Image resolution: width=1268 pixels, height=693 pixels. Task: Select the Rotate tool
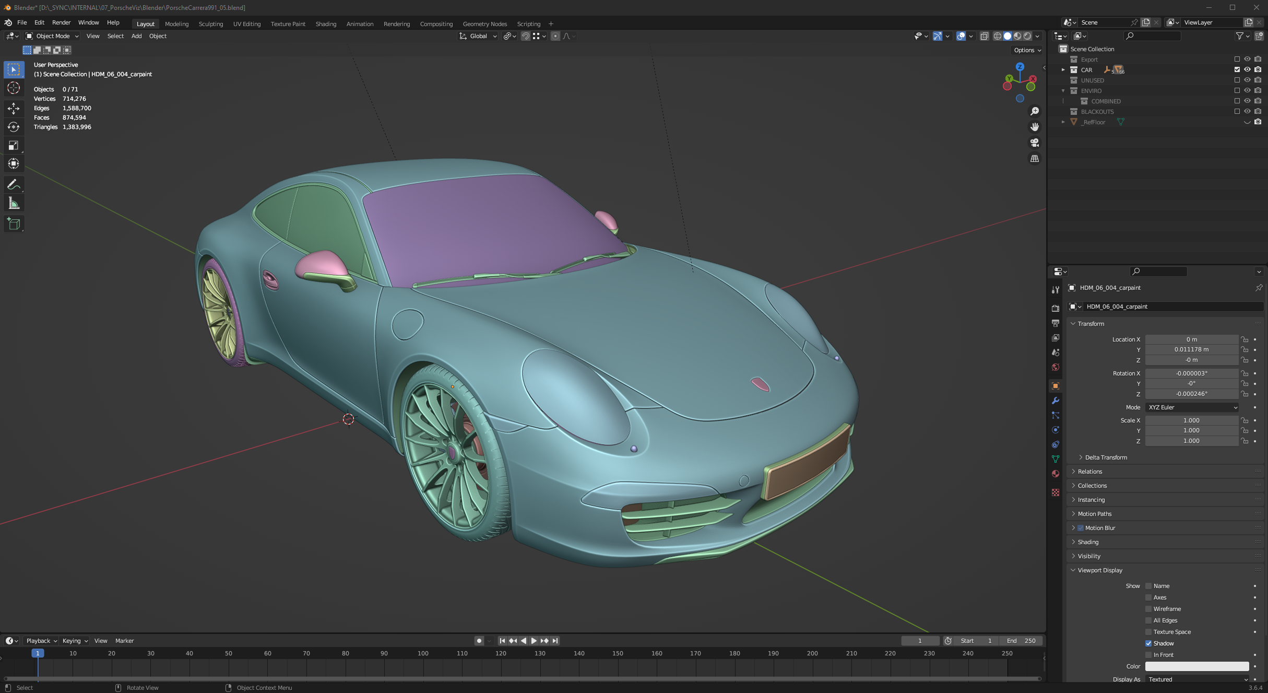point(14,127)
